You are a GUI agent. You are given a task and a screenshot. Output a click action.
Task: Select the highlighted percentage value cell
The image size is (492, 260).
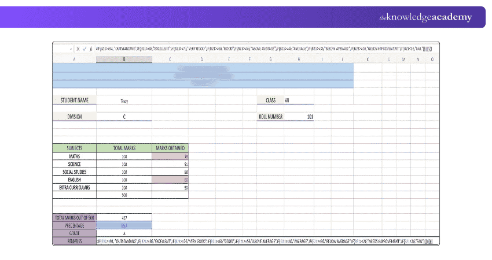[x=124, y=225]
